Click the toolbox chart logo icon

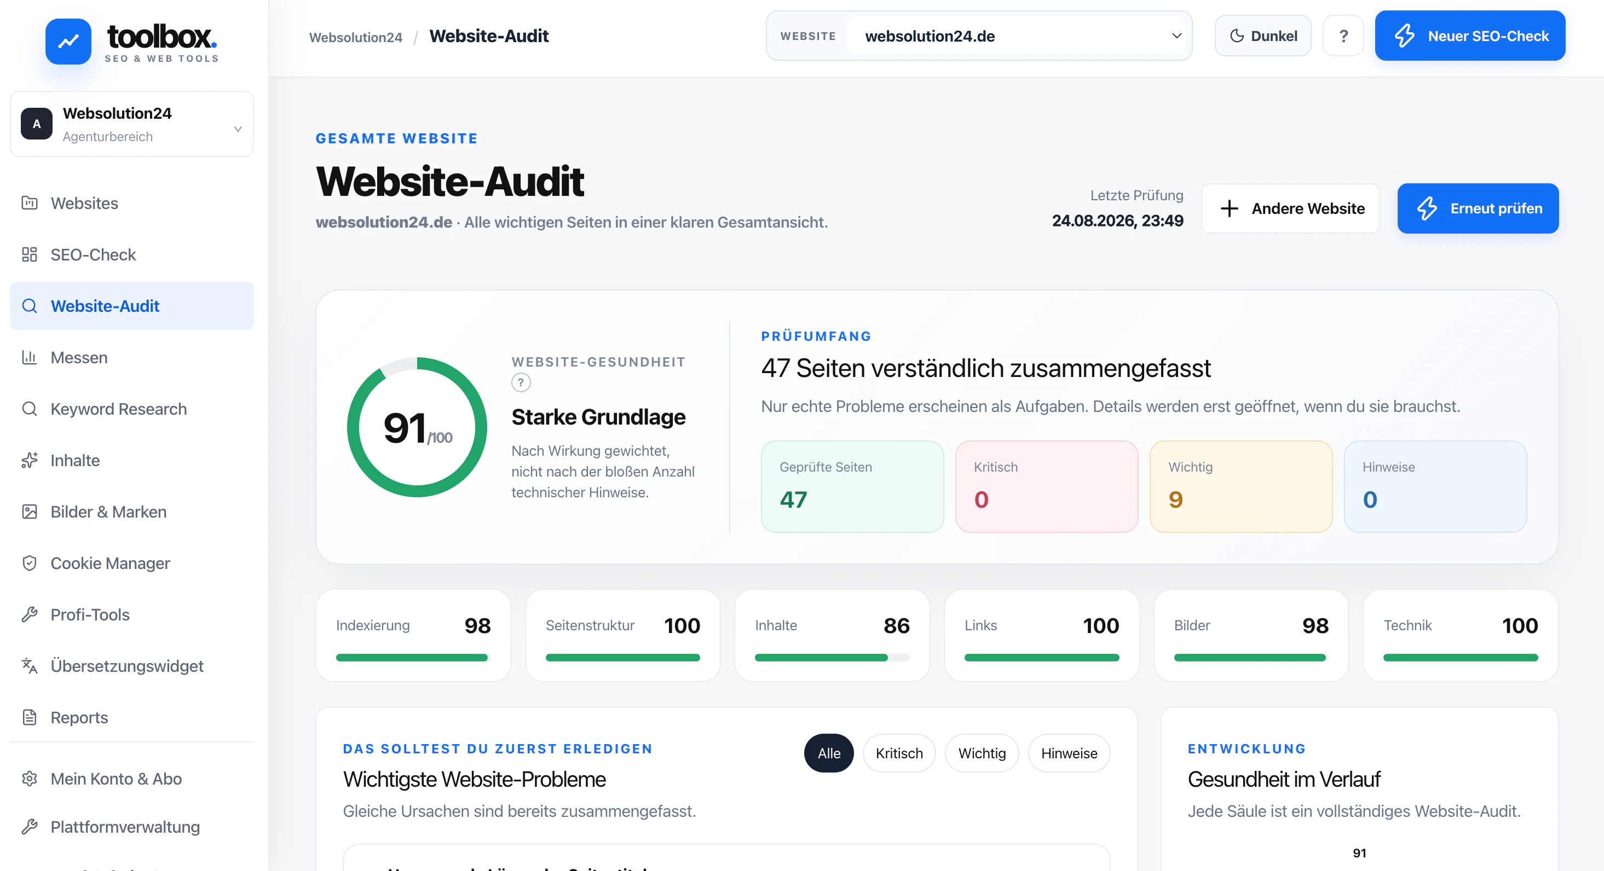68,41
